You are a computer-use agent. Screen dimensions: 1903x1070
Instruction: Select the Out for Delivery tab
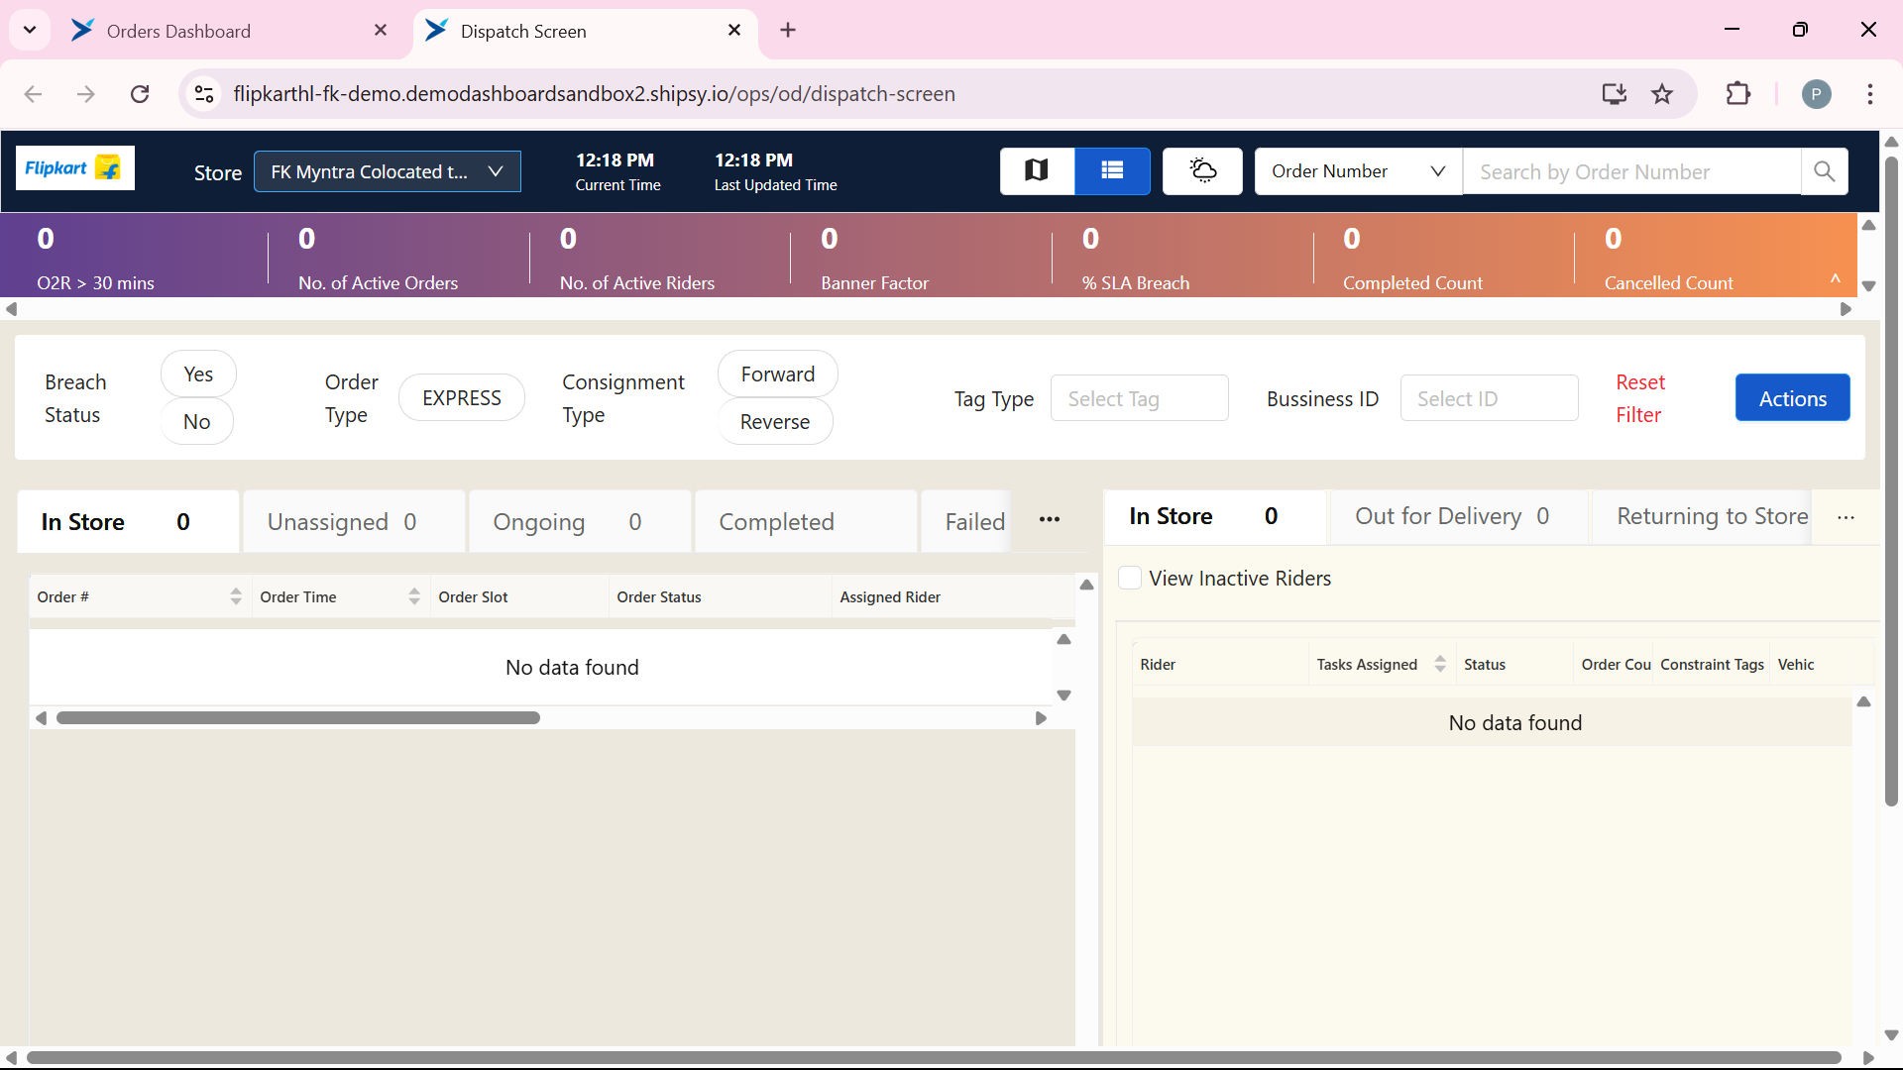1458,517
